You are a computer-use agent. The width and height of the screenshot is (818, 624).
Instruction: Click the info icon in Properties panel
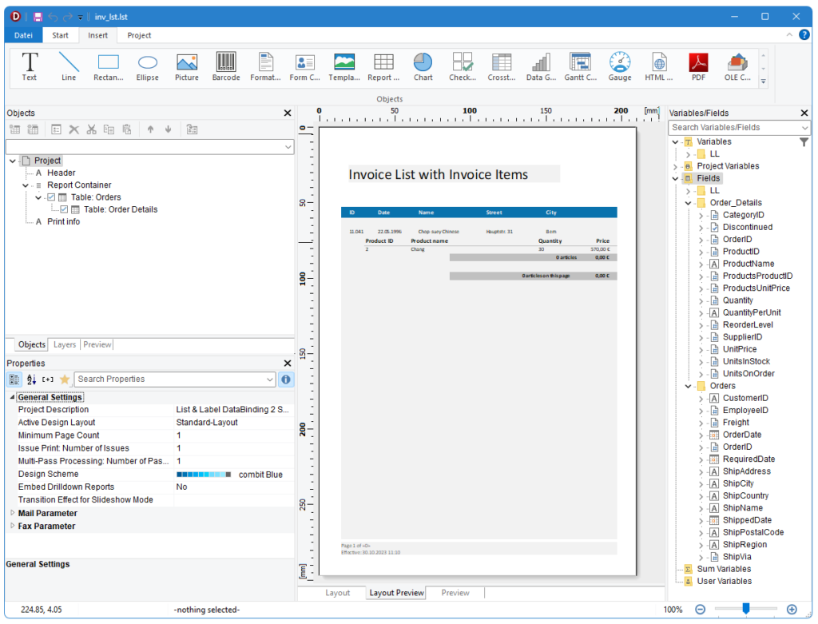coord(286,380)
